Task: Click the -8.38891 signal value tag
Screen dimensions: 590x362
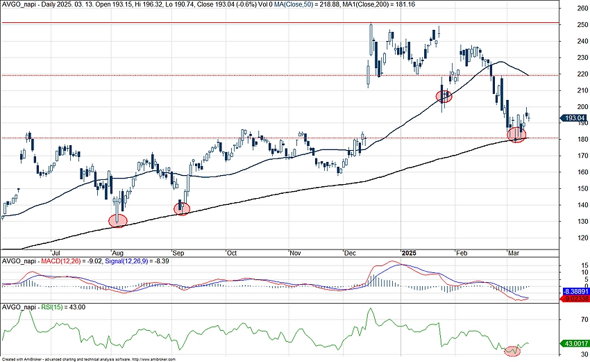Action: 575,291
